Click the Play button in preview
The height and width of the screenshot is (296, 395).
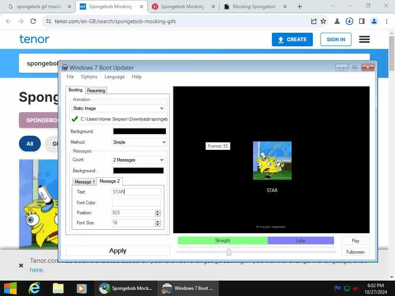pos(355,241)
